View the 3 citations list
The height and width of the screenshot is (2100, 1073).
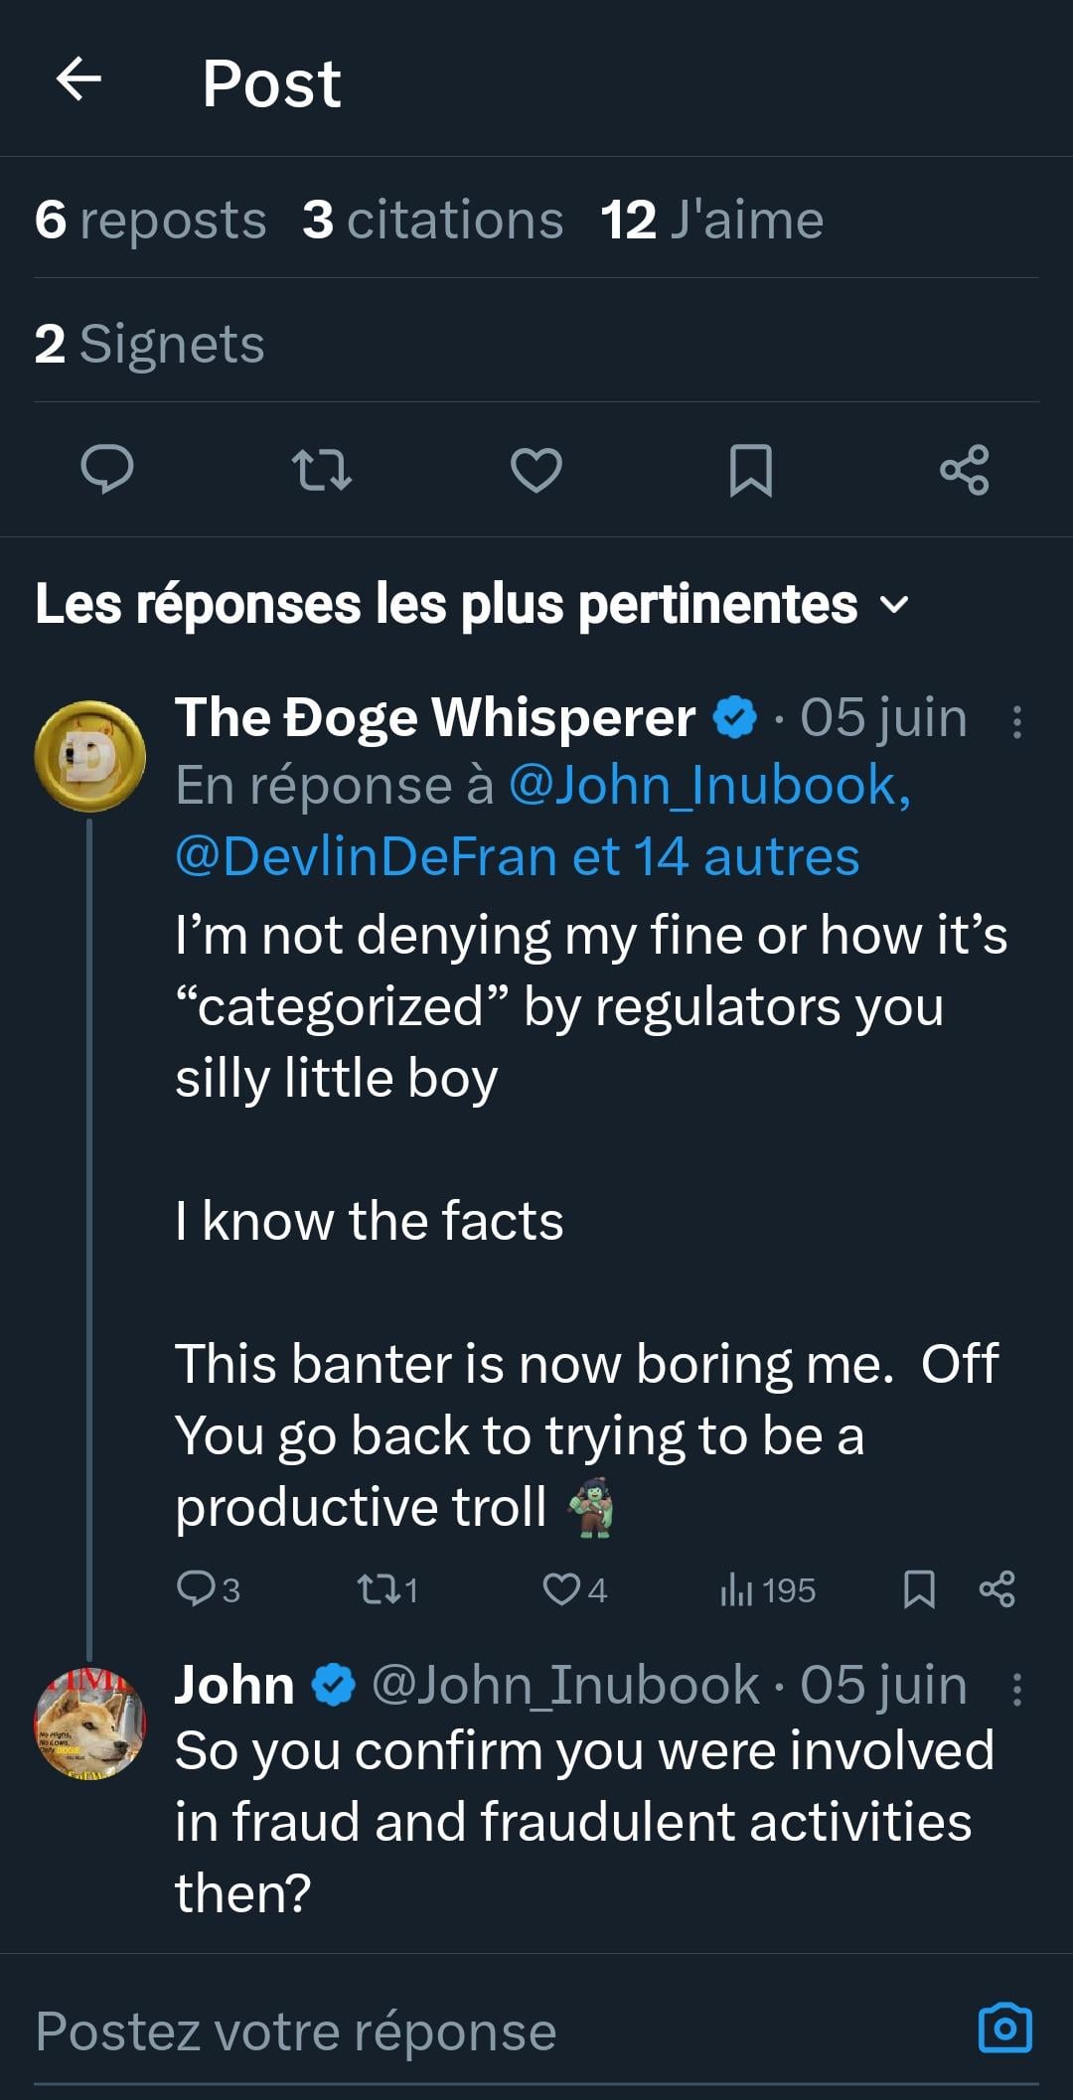coord(432,220)
